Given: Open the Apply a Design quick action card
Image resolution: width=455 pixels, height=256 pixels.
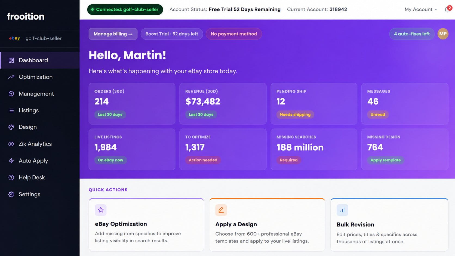Looking at the screenshot, I should (x=267, y=225).
